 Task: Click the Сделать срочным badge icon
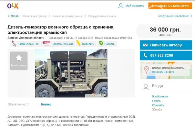click(x=46, y=43)
